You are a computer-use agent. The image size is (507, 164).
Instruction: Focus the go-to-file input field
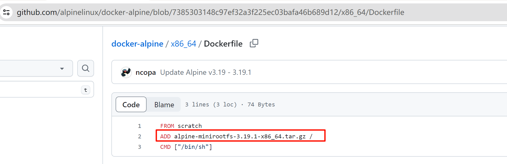point(39,89)
